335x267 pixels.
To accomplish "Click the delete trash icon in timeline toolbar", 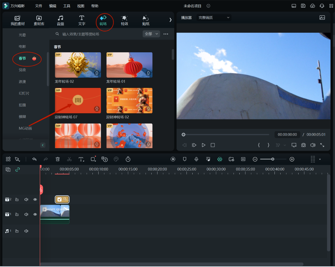I will click(58, 159).
